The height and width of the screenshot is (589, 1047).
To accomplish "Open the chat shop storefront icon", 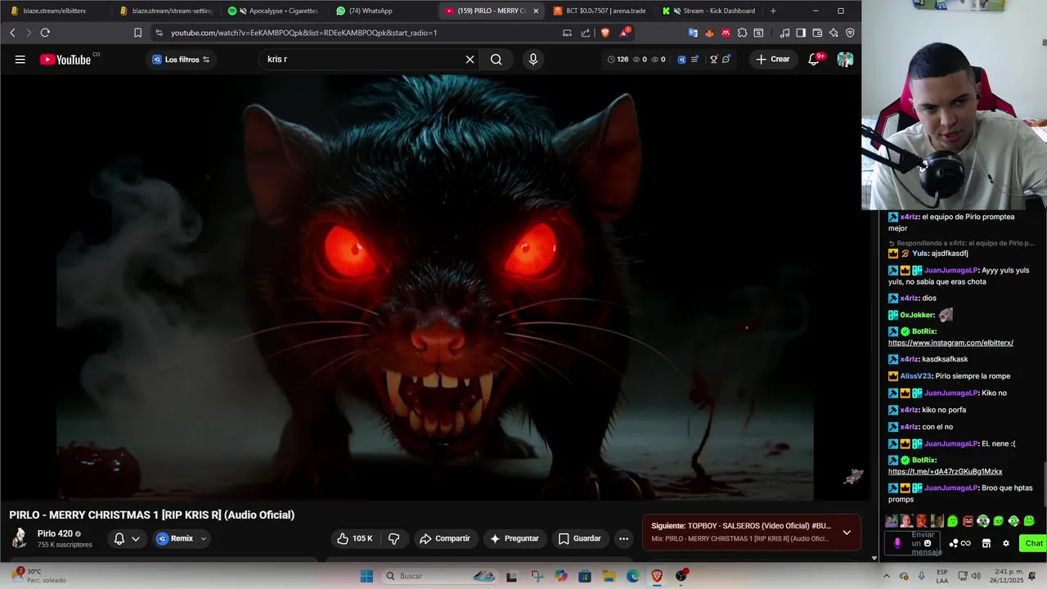I will [x=986, y=543].
